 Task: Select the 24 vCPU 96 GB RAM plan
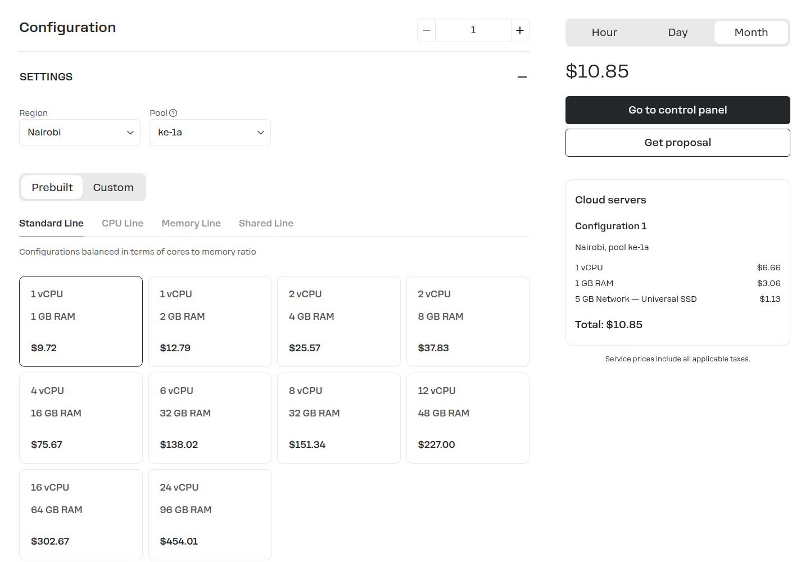click(210, 515)
